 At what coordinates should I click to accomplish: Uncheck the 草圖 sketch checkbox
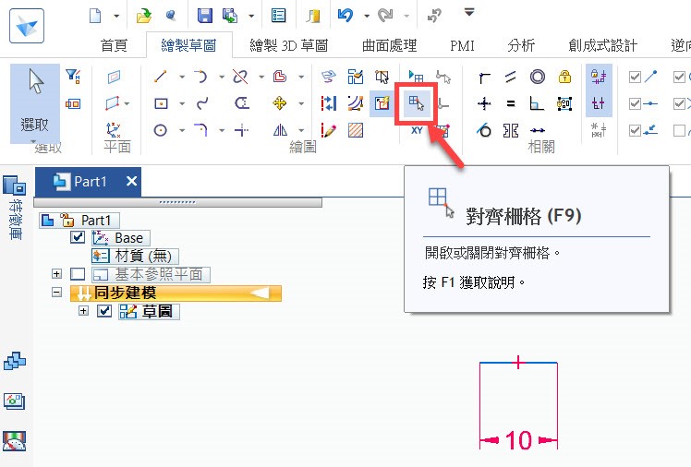(x=104, y=311)
